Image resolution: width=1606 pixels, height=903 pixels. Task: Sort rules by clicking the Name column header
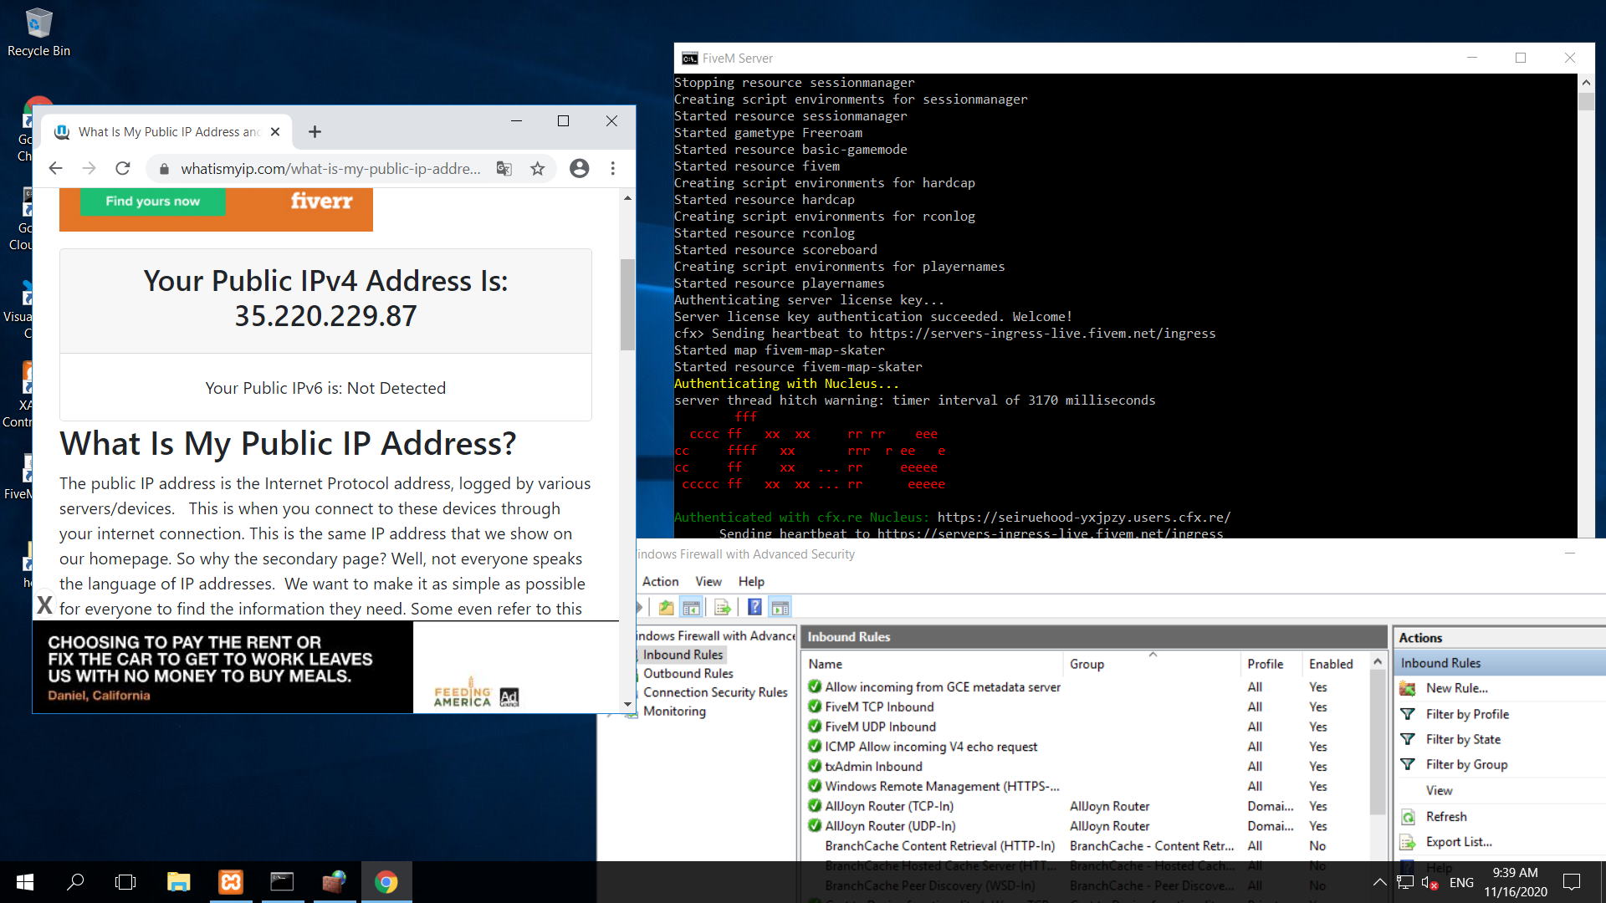(x=826, y=663)
